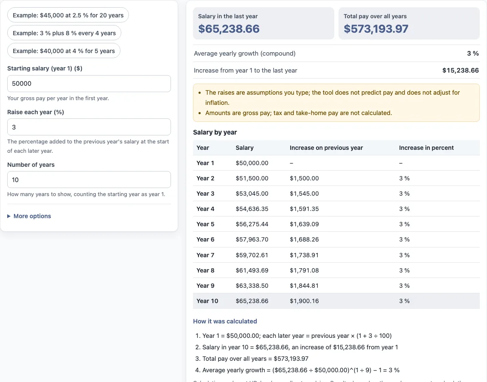Select Year 7 salary $59,702.61
Screen dimensions: 487x382
[x=252, y=255]
